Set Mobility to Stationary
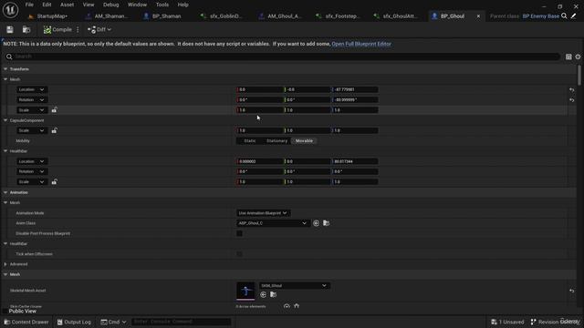The height and width of the screenshot is (328, 584). pyautogui.click(x=276, y=141)
